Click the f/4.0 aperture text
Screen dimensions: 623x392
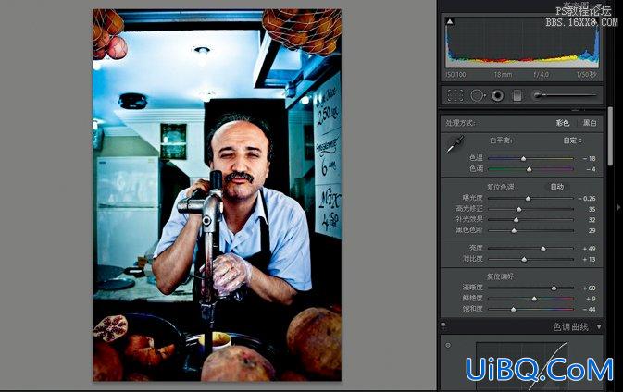click(x=541, y=75)
